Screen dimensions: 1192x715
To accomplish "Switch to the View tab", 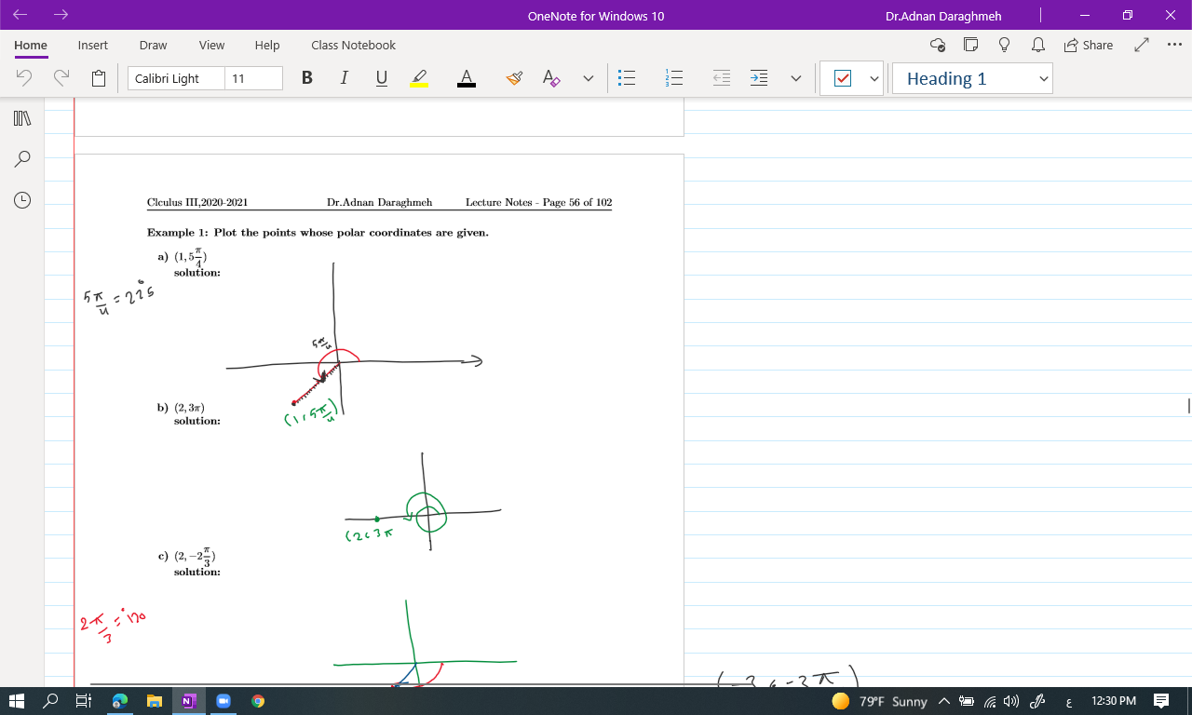I will [x=211, y=45].
